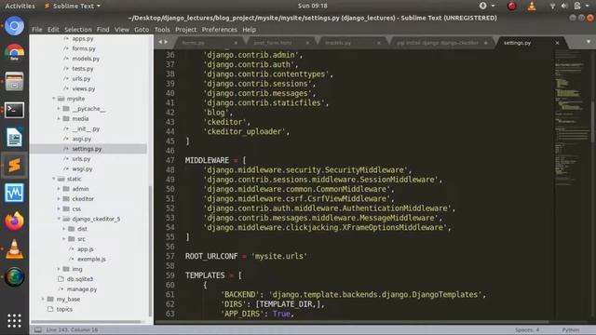The image size is (596, 335).
Task: Open asgi.py in the sidebar
Action: [81, 139]
